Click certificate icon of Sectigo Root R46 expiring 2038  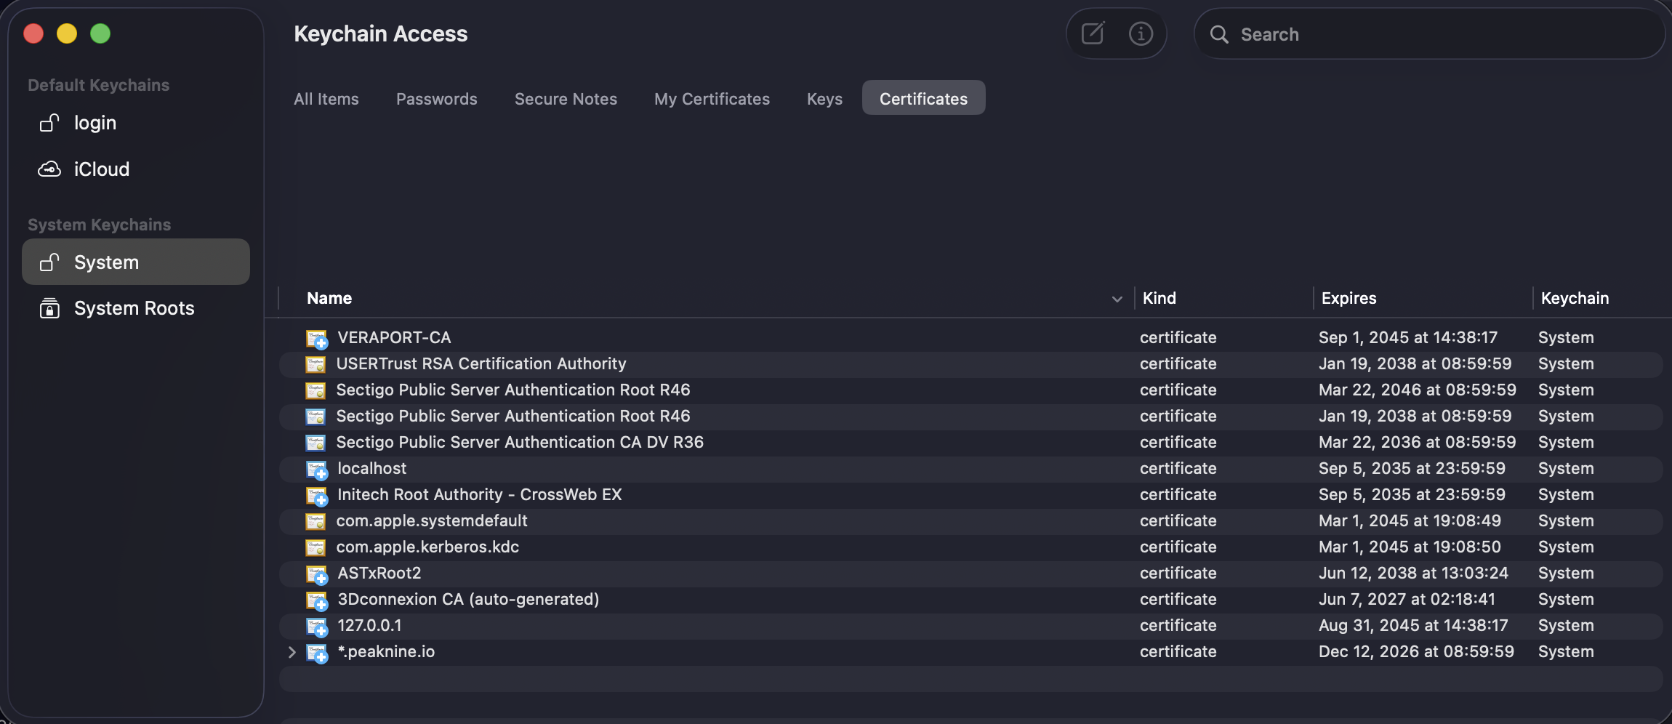(315, 417)
